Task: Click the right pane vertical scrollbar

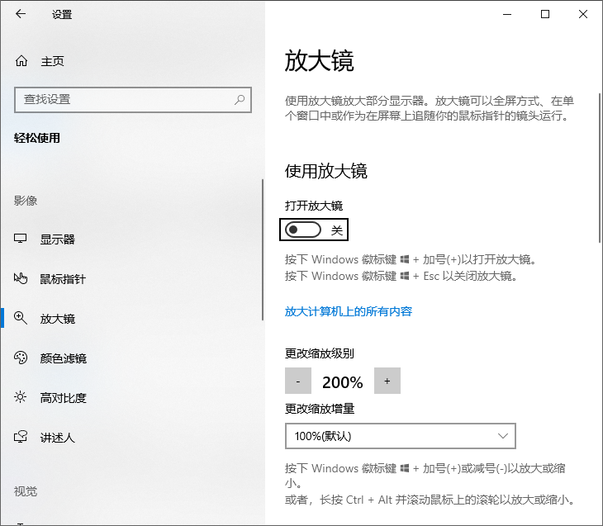Action: pyautogui.click(x=600, y=168)
